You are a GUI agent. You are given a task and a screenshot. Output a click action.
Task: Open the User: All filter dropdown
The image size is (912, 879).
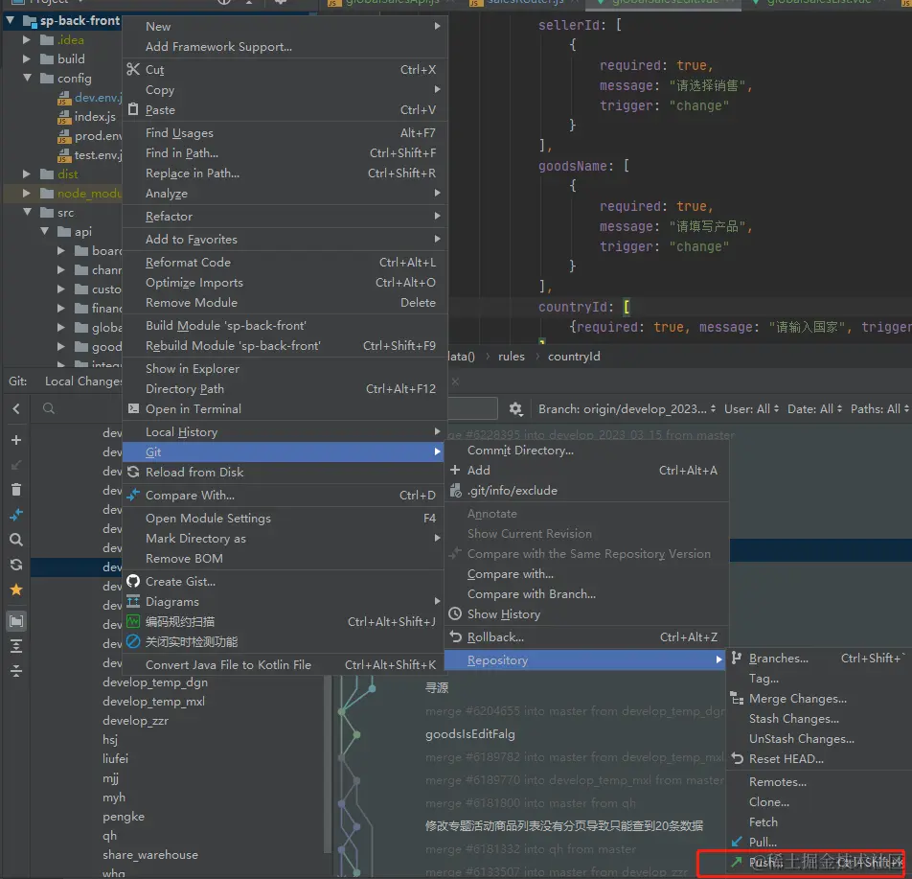[x=751, y=409]
